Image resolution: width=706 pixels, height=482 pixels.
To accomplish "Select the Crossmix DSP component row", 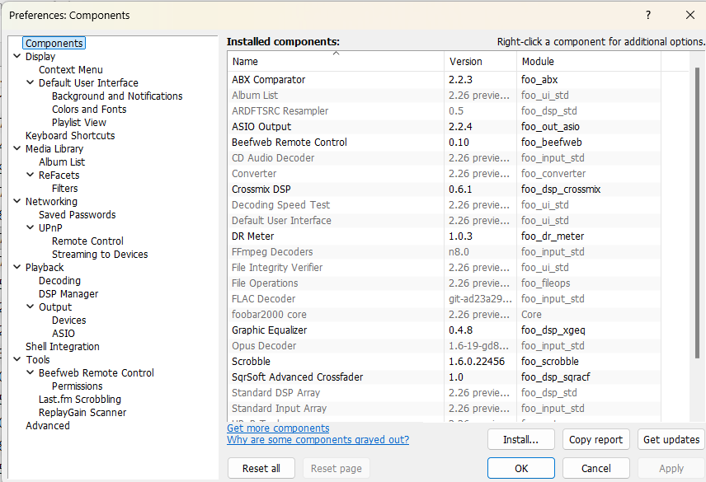I will (x=444, y=189).
